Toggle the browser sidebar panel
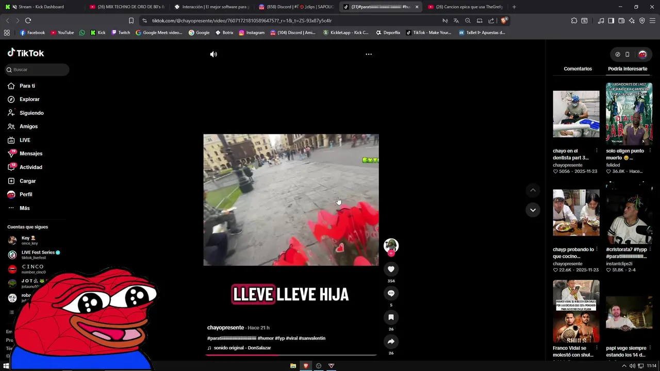Viewport: 660px width, 371px height. (x=611, y=21)
